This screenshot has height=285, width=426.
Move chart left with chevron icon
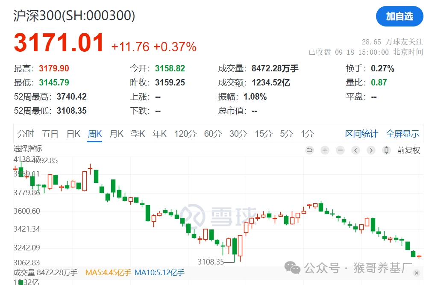pyautogui.click(x=355, y=150)
